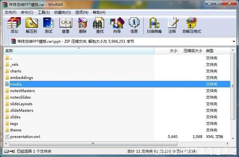Click the slideLayouts folder icon

pos(7,104)
